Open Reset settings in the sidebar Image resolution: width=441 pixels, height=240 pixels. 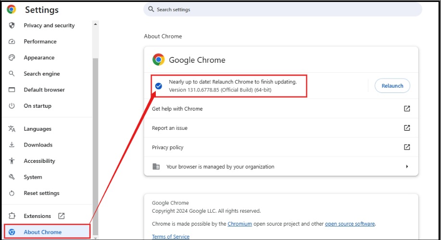(41, 193)
